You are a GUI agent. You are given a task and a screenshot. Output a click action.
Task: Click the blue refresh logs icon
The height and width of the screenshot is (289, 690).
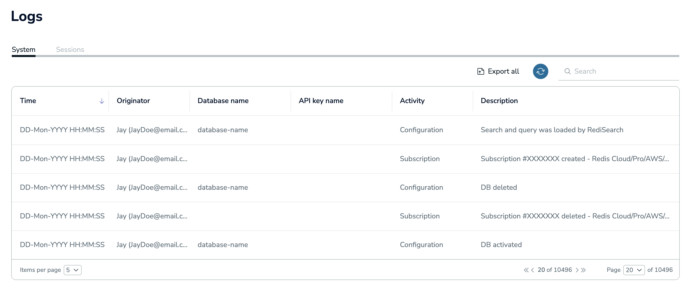tap(540, 71)
